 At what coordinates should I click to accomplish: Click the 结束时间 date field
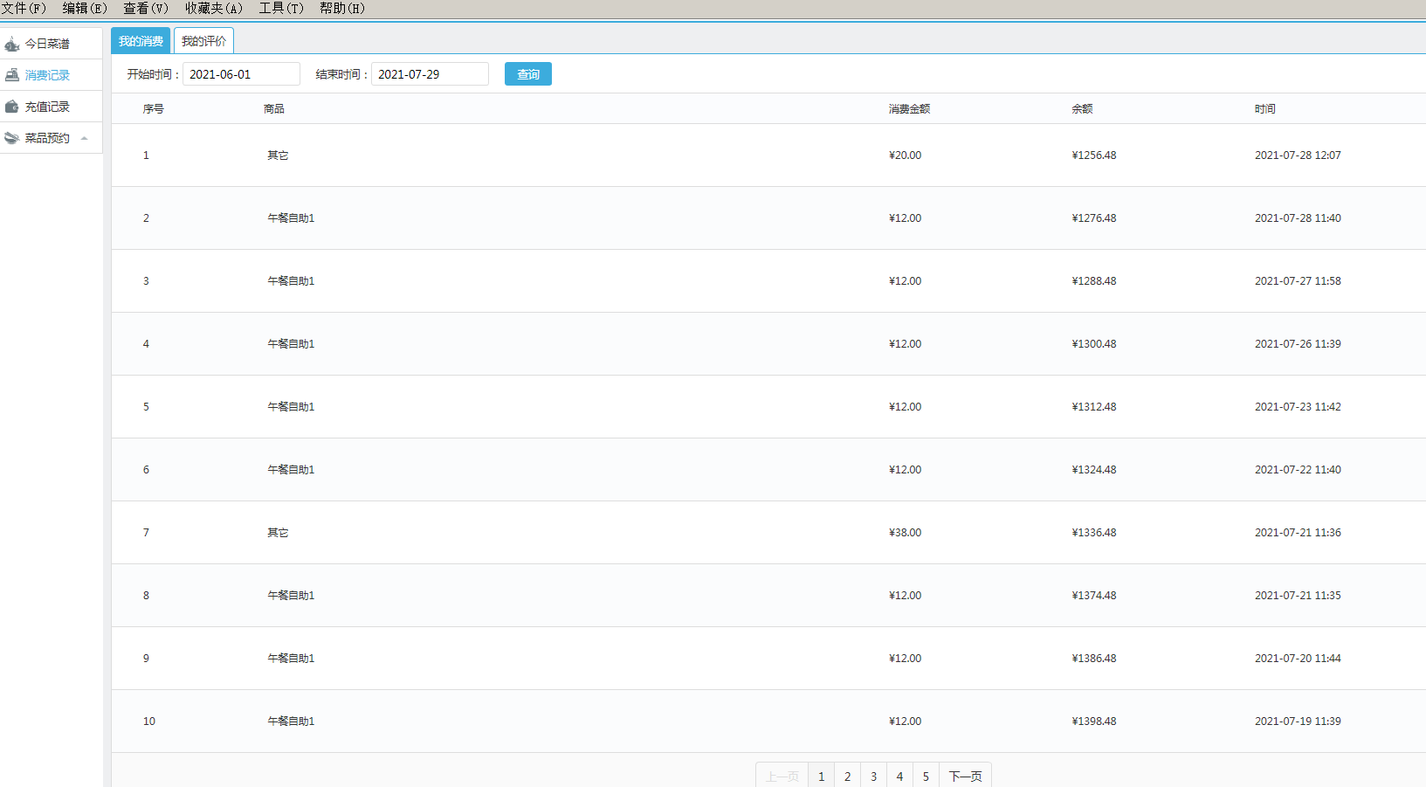coord(430,74)
